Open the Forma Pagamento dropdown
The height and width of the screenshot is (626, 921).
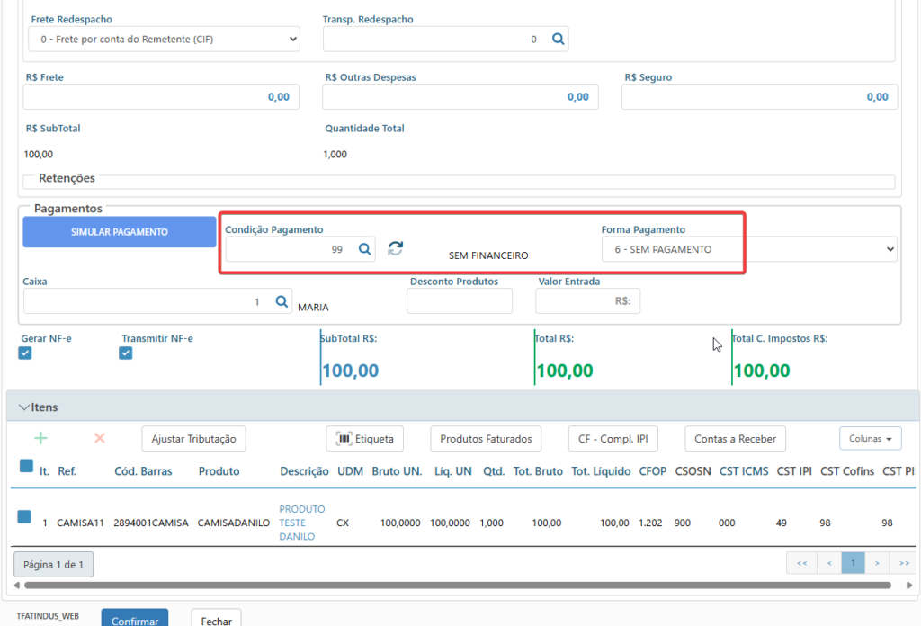[x=749, y=249]
